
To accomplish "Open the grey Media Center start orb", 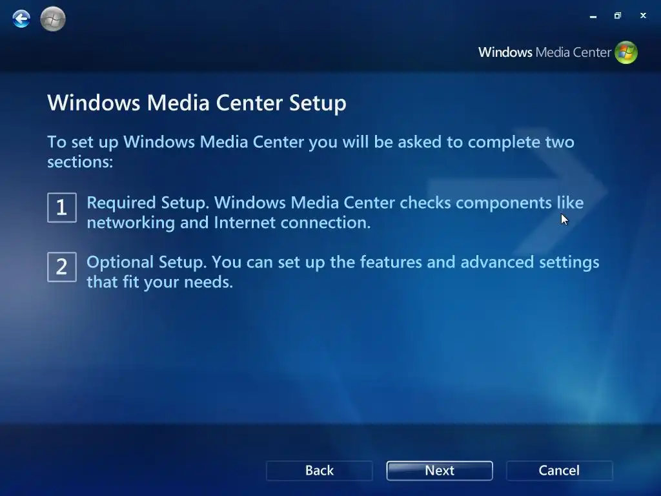I will click(53, 19).
